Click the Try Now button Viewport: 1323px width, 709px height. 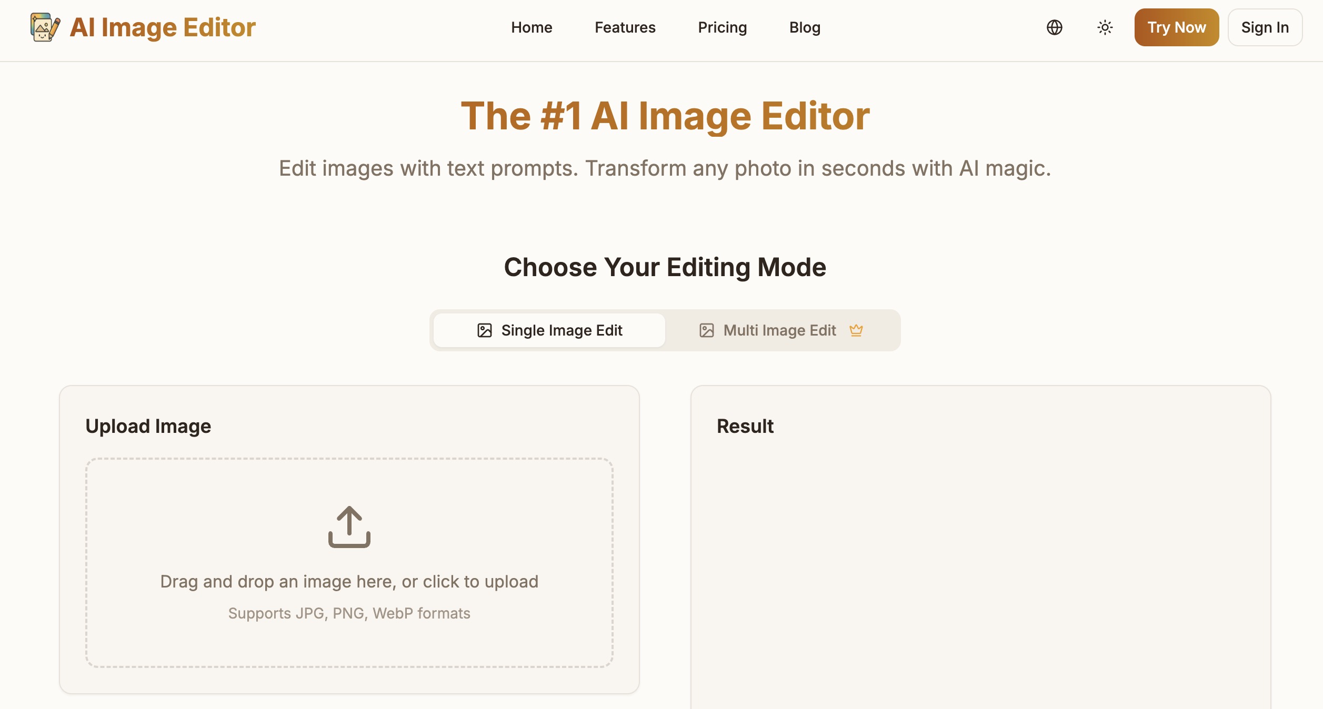1177,27
